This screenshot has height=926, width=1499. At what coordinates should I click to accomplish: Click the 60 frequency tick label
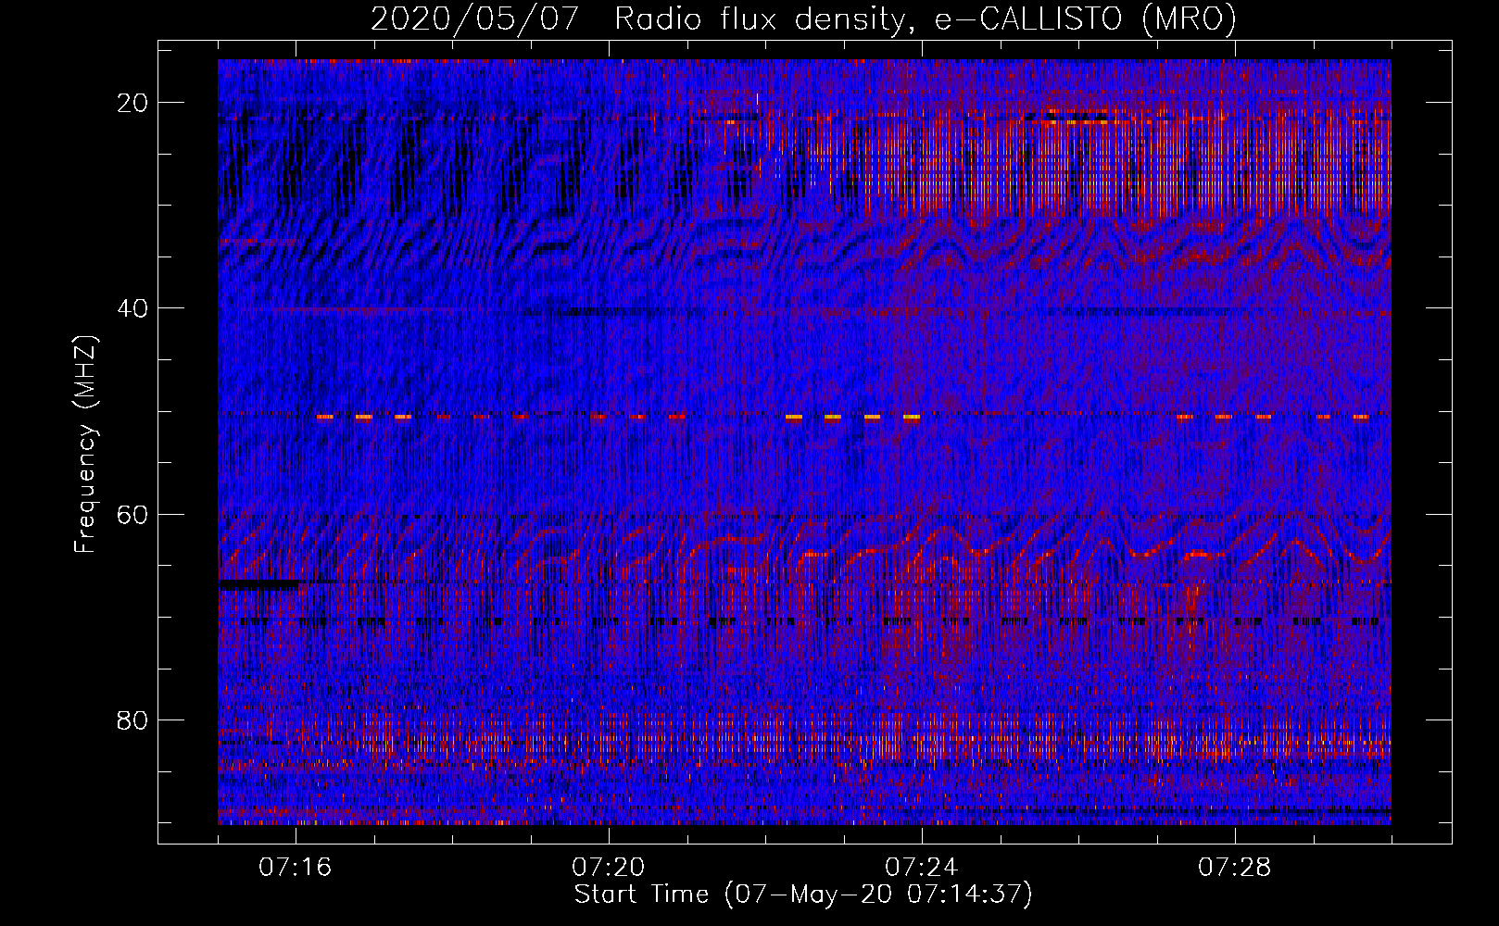[133, 514]
